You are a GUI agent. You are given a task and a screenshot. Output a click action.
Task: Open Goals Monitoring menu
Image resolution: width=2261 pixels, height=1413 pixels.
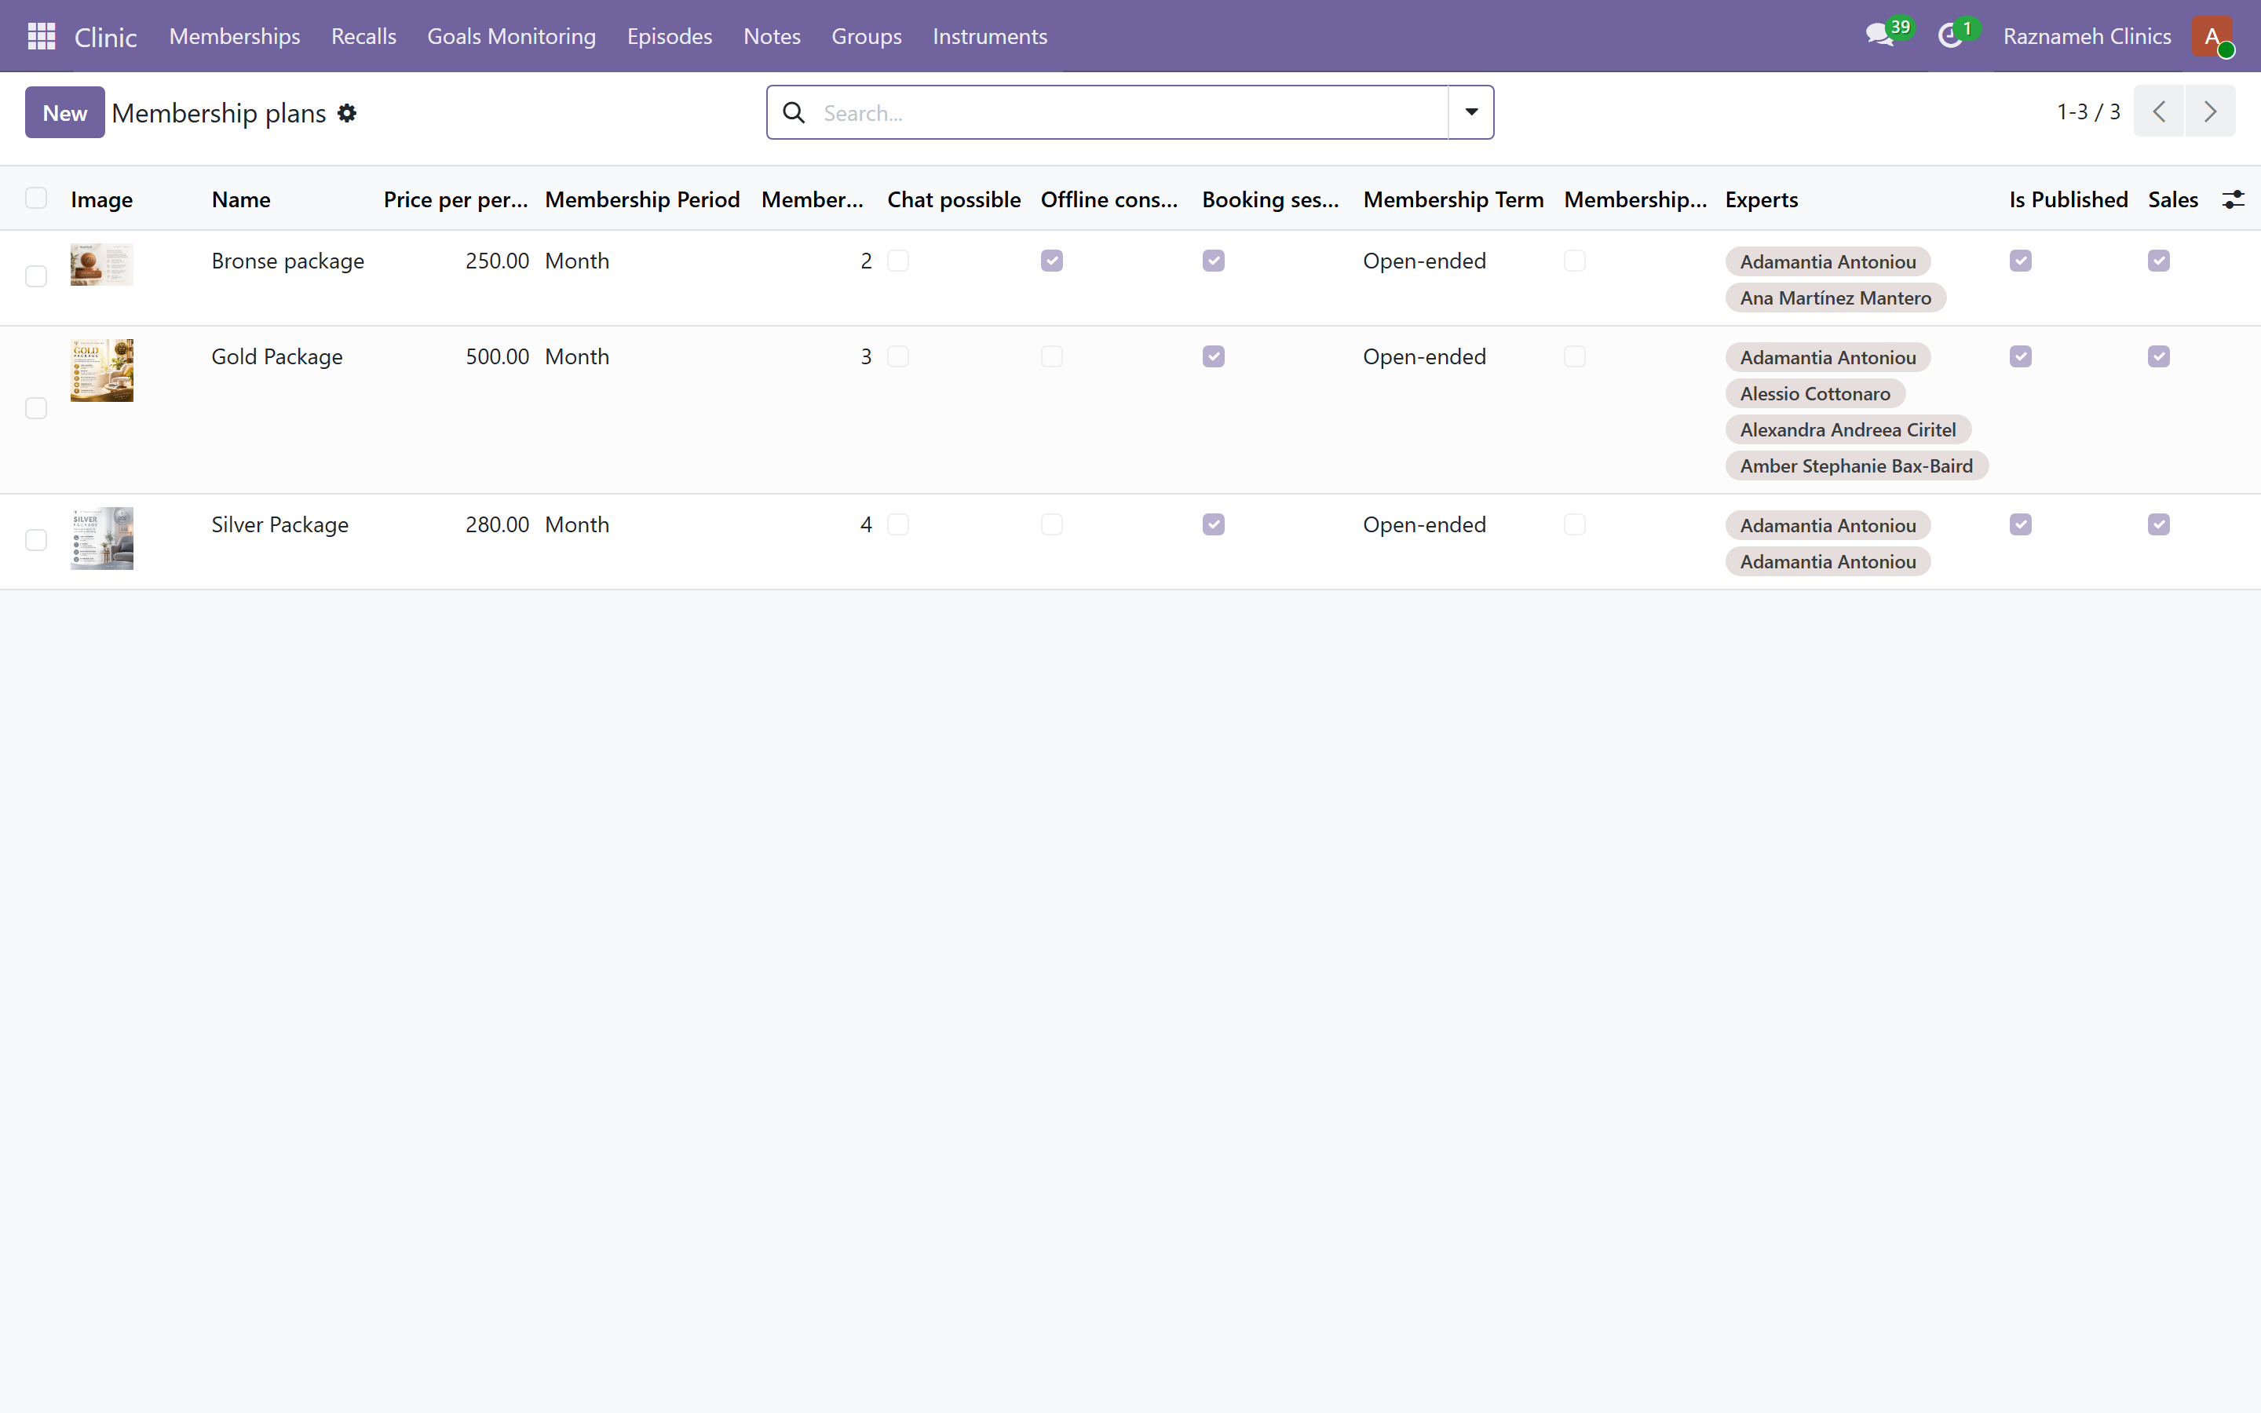tap(511, 36)
